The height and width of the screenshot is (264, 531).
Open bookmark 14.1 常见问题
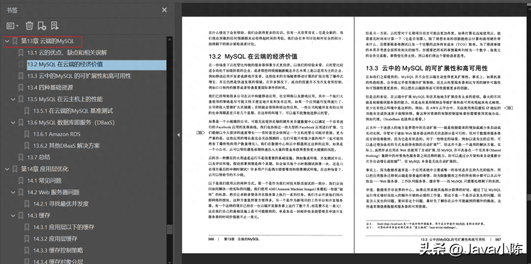point(44,181)
